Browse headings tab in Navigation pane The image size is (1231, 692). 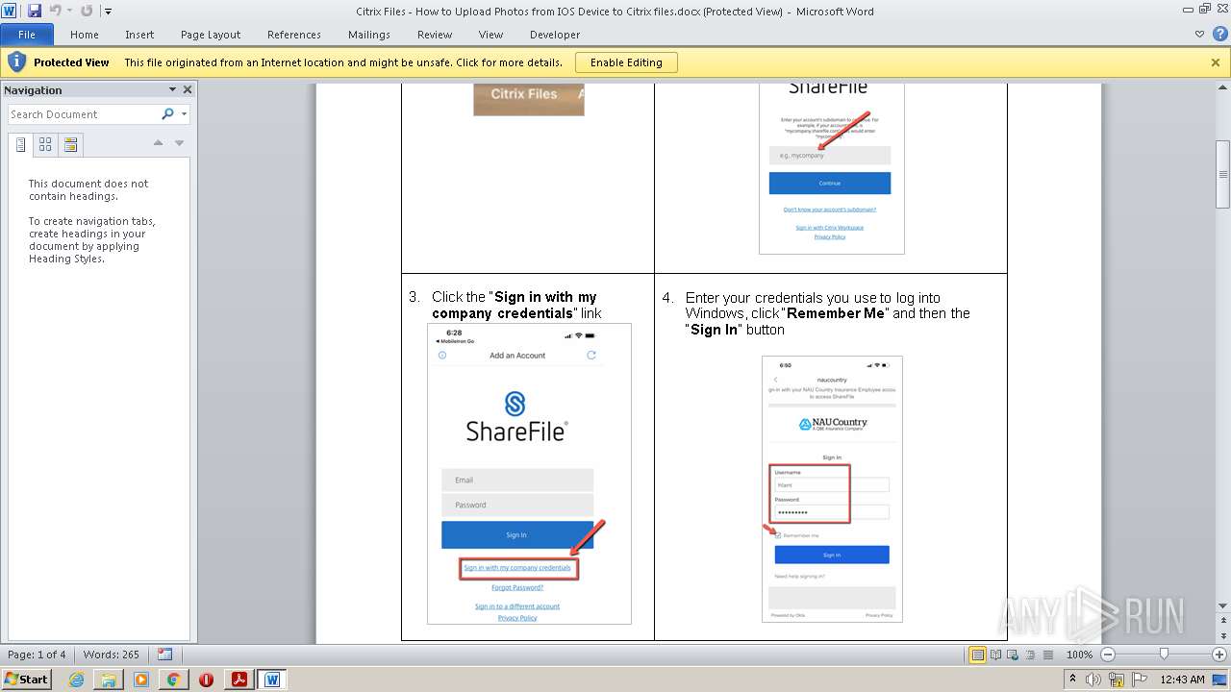[21, 145]
